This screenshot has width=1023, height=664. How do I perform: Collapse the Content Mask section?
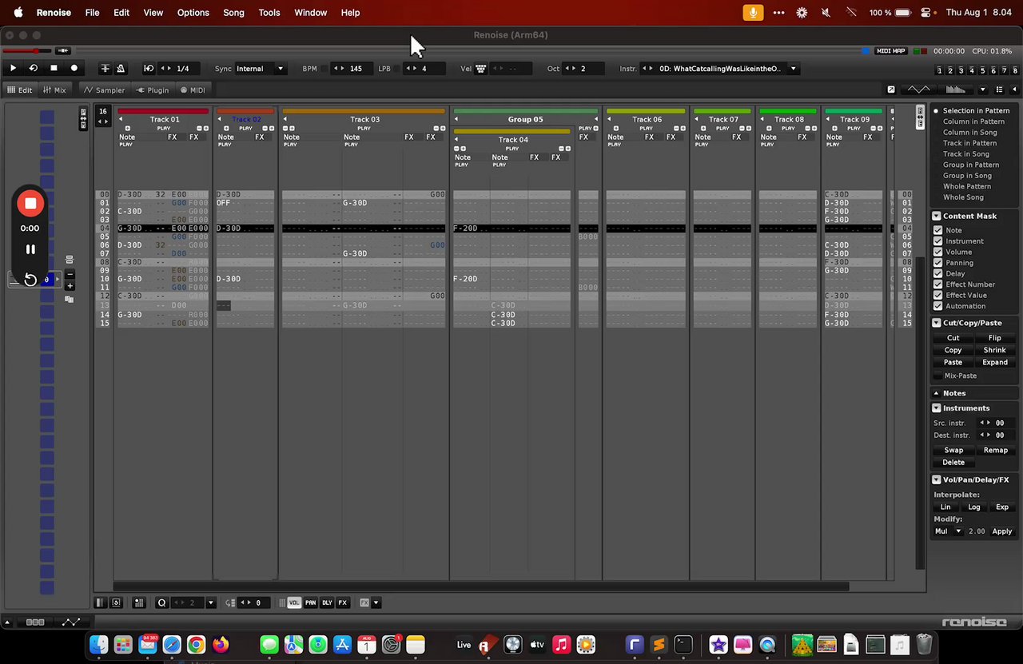tap(937, 216)
